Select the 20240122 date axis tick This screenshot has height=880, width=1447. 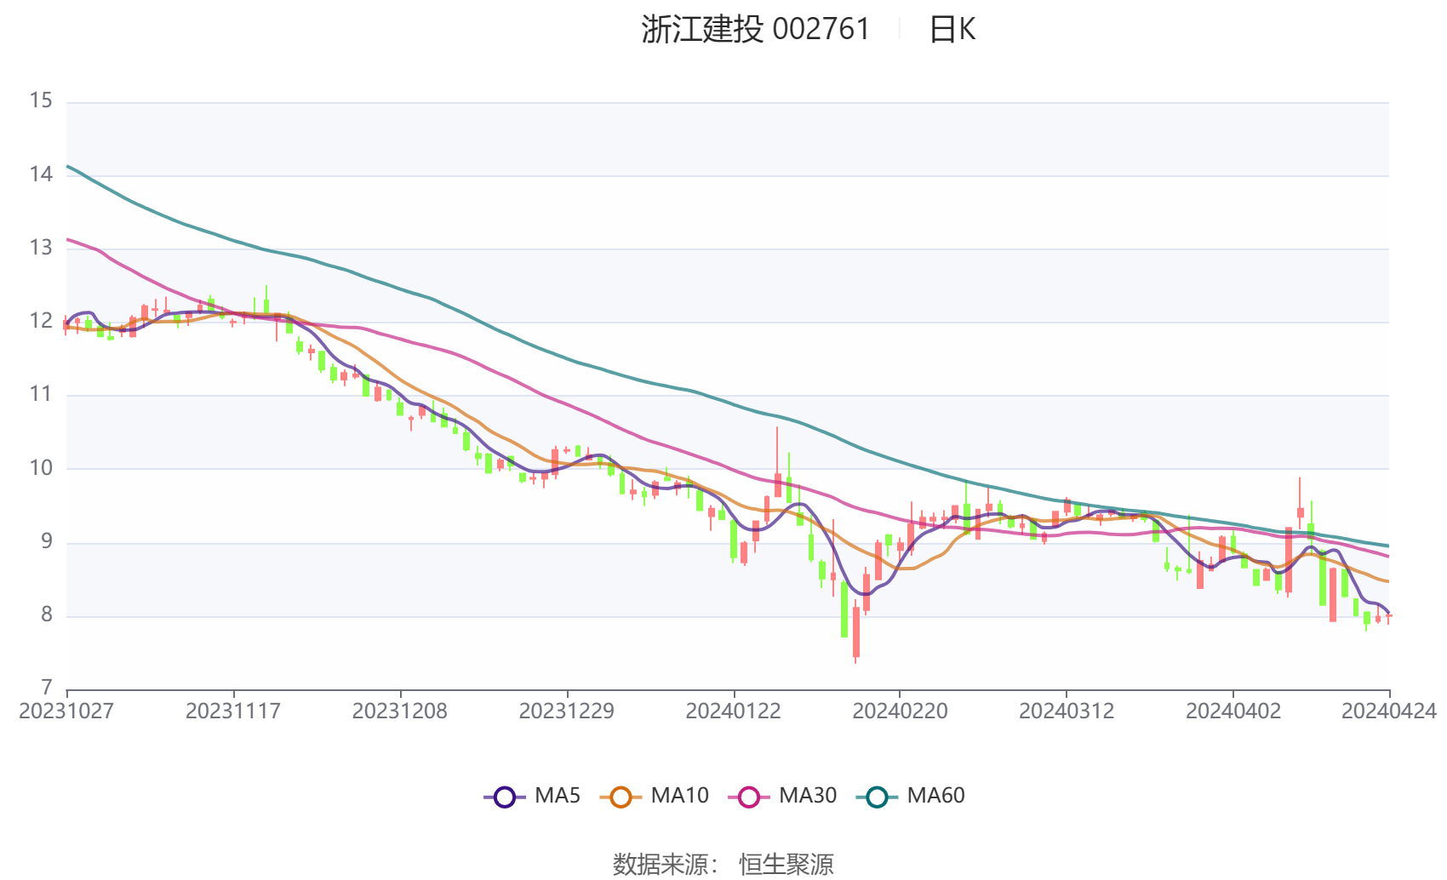[x=734, y=711]
